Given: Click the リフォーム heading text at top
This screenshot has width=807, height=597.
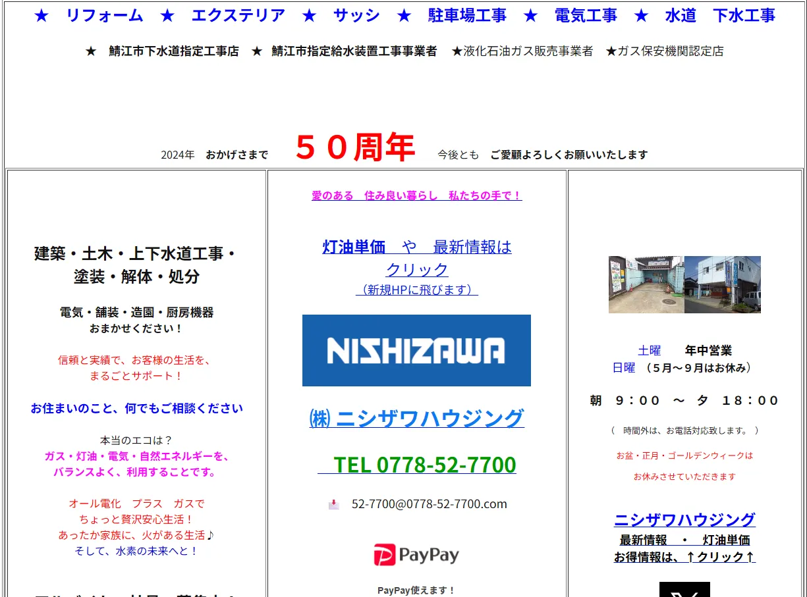Looking at the screenshot, I should coord(105,16).
